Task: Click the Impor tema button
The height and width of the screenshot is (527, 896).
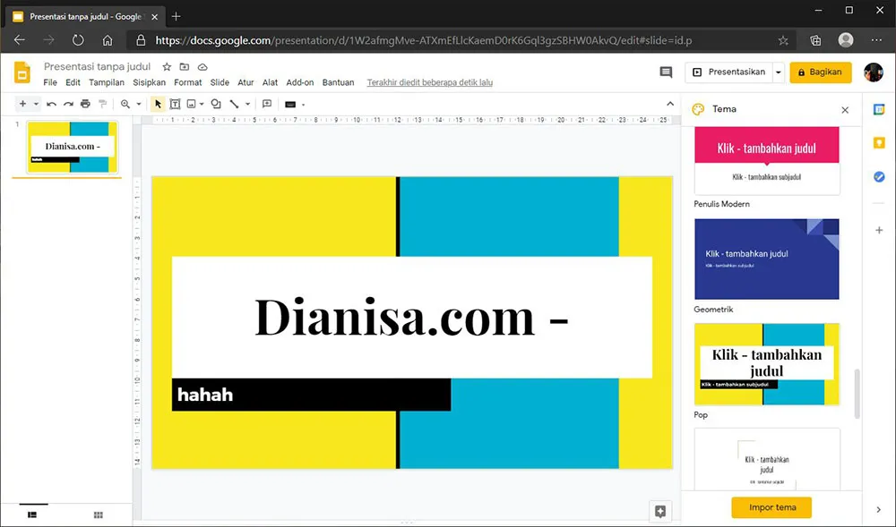Action: [x=771, y=507]
